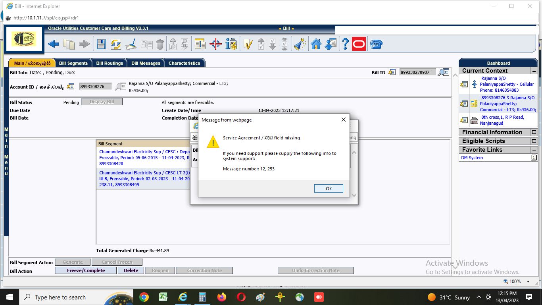Open Google Chrome from the taskbar
The image size is (542, 305).
144,297
